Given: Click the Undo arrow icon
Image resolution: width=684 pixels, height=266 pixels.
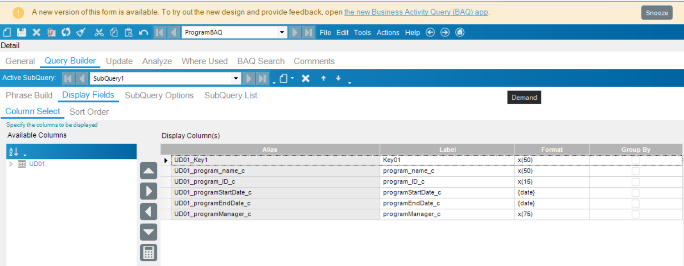Looking at the screenshot, I should coord(143,32).
